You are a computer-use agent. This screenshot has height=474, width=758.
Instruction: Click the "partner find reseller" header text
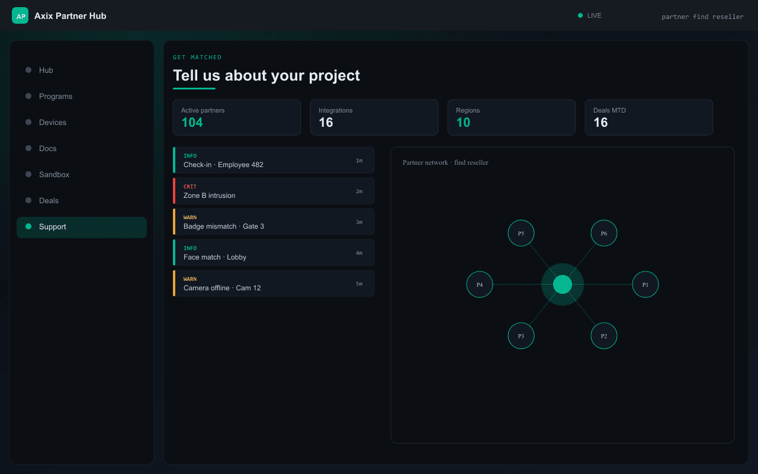702,17
